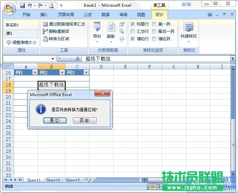Click the blue Help question mark icon
238x193 pixels.
(210, 15)
